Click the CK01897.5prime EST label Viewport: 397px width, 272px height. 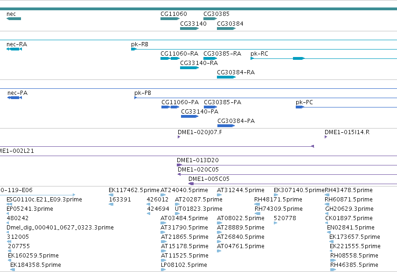[x=349, y=218]
